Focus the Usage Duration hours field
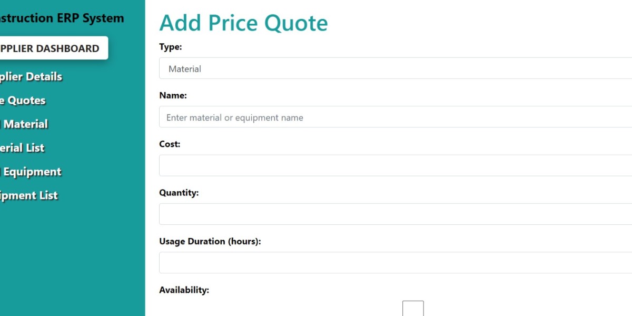 395,262
